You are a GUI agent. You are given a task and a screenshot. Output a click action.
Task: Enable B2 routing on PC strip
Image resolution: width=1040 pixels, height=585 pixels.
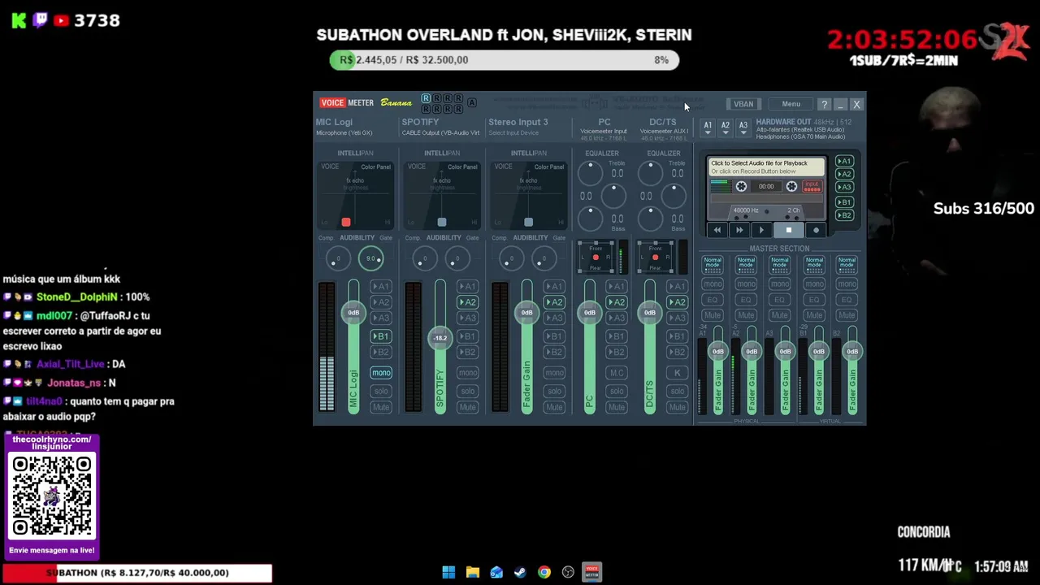[x=617, y=352]
